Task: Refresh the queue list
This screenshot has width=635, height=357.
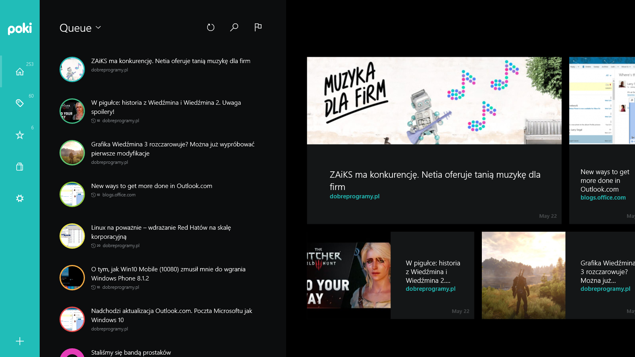Action: tap(211, 27)
